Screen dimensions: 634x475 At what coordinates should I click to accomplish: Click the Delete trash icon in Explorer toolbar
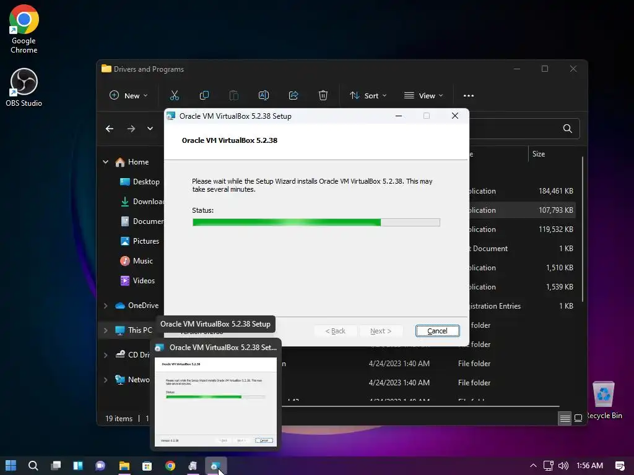tap(323, 96)
